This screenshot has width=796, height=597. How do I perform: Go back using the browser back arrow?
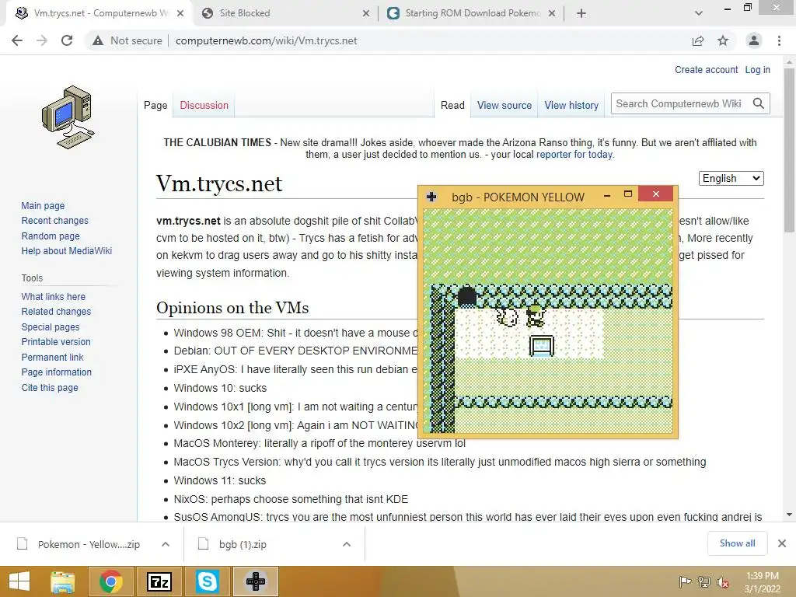17,40
